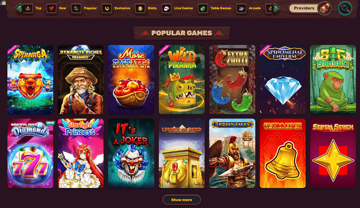Open the Legacy of Dead tile

point(182,153)
